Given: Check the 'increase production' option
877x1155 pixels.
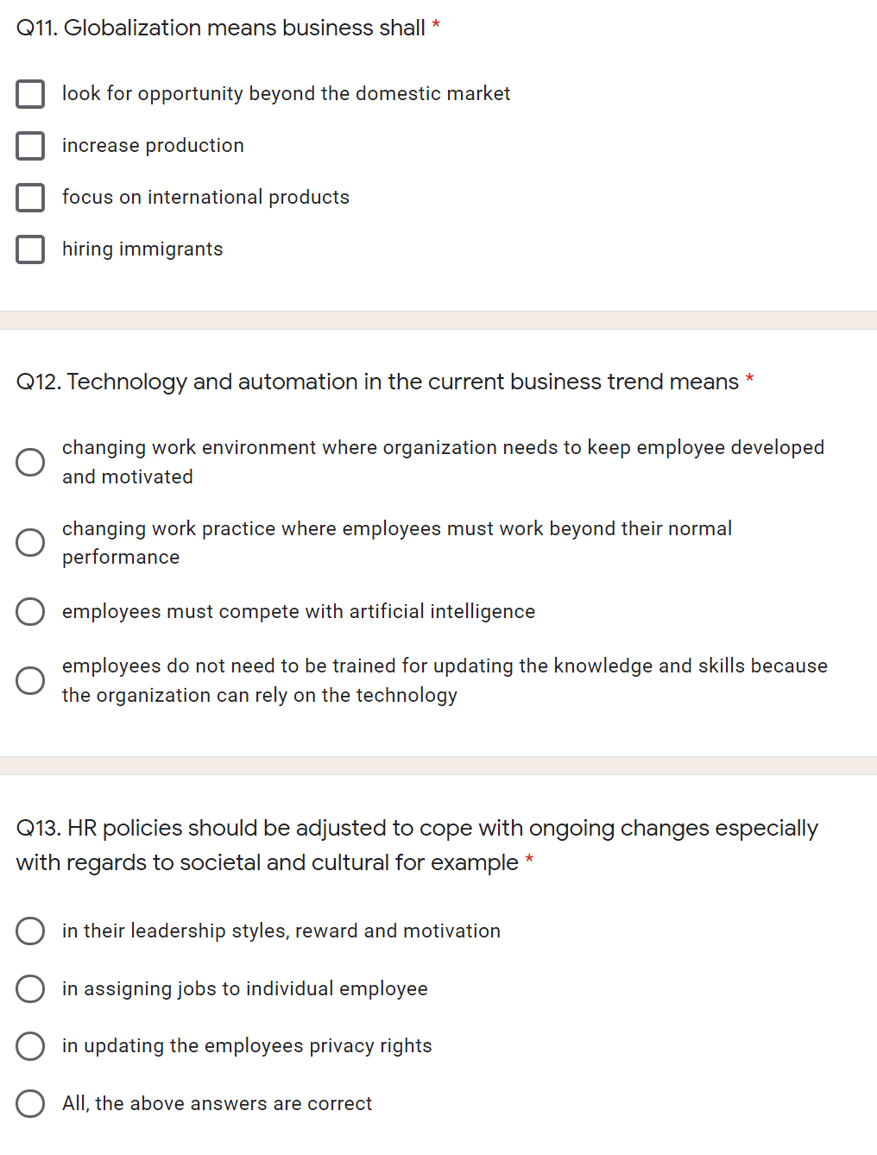Looking at the screenshot, I should pos(30,146).
